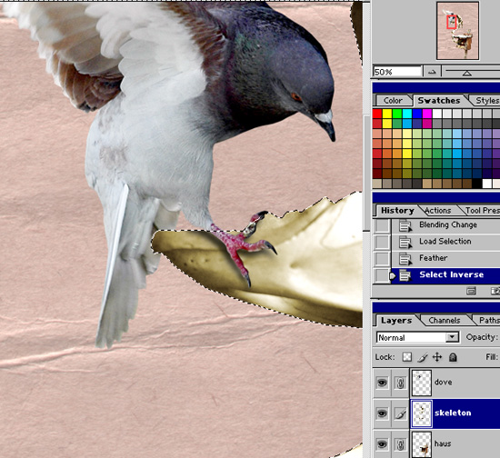Switch to the Color tab
The height and width of the screenshot is (458, 500).
pos(393,101)
